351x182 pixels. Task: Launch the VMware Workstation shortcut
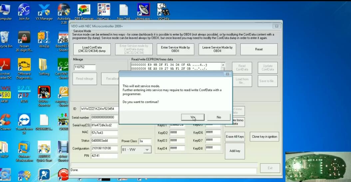coord(24,152)
